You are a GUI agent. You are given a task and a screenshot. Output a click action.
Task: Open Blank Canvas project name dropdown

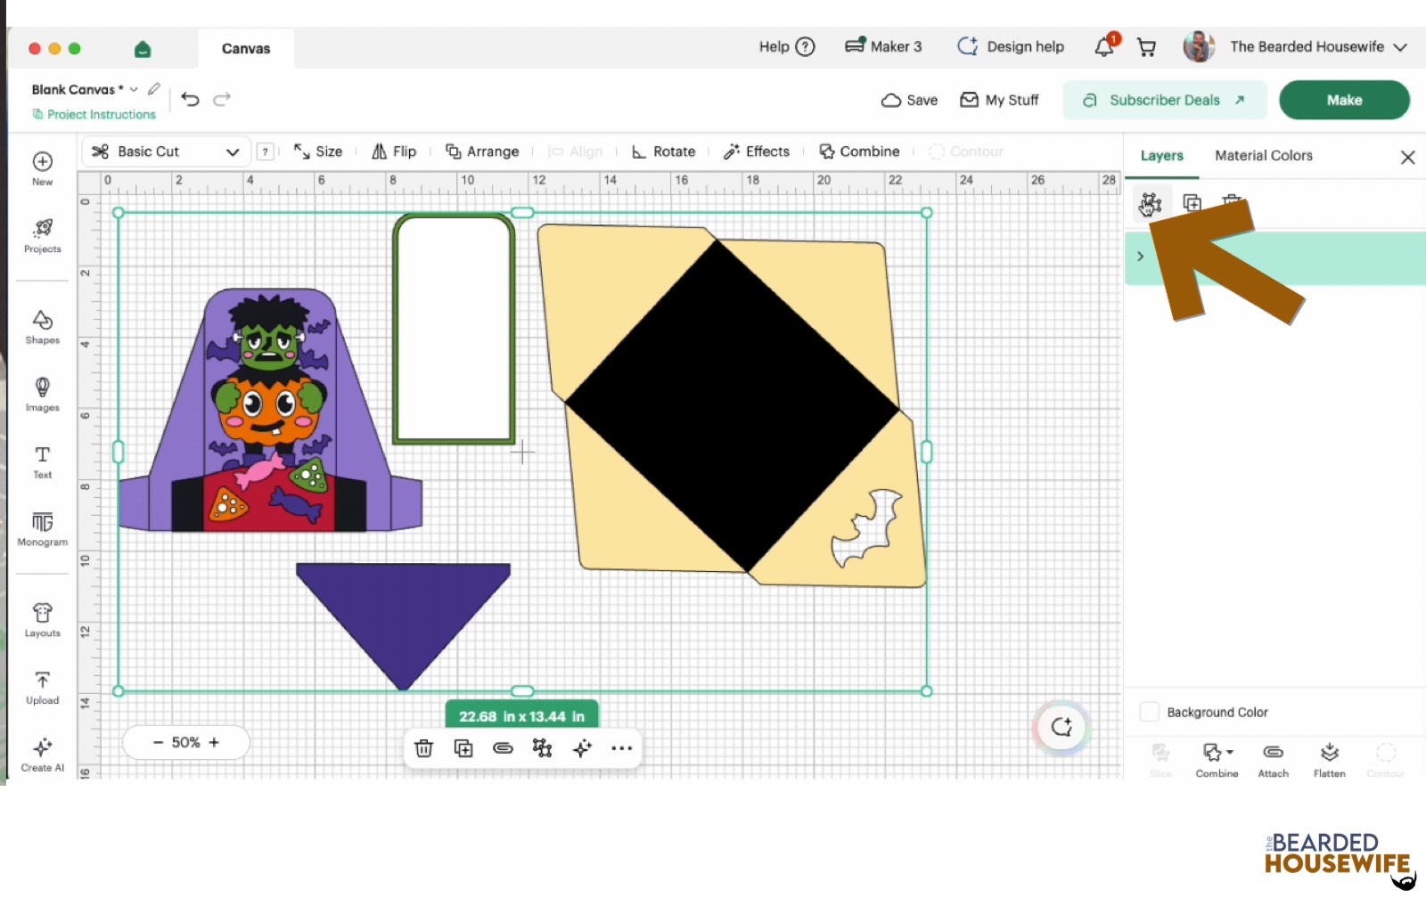[134, 89]
